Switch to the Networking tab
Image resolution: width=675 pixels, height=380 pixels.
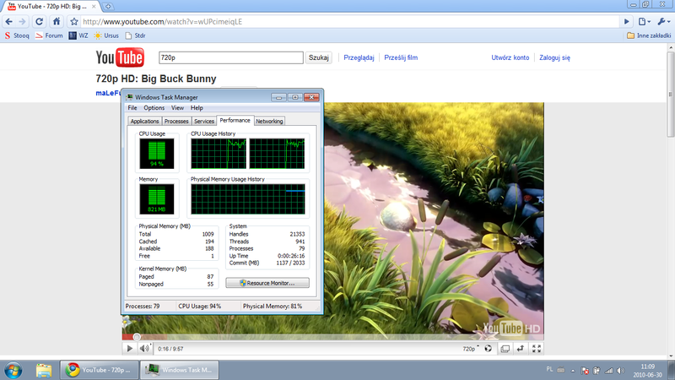[269, 121]
